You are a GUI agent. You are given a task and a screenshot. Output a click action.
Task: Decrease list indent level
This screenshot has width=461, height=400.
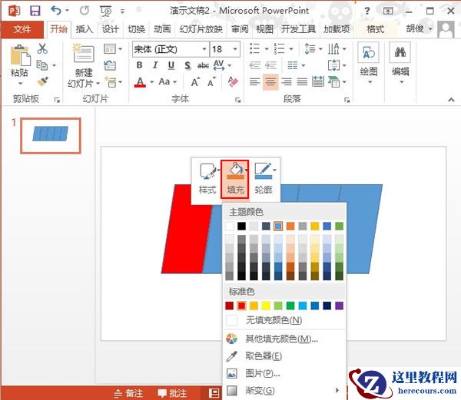click(254, 65)
